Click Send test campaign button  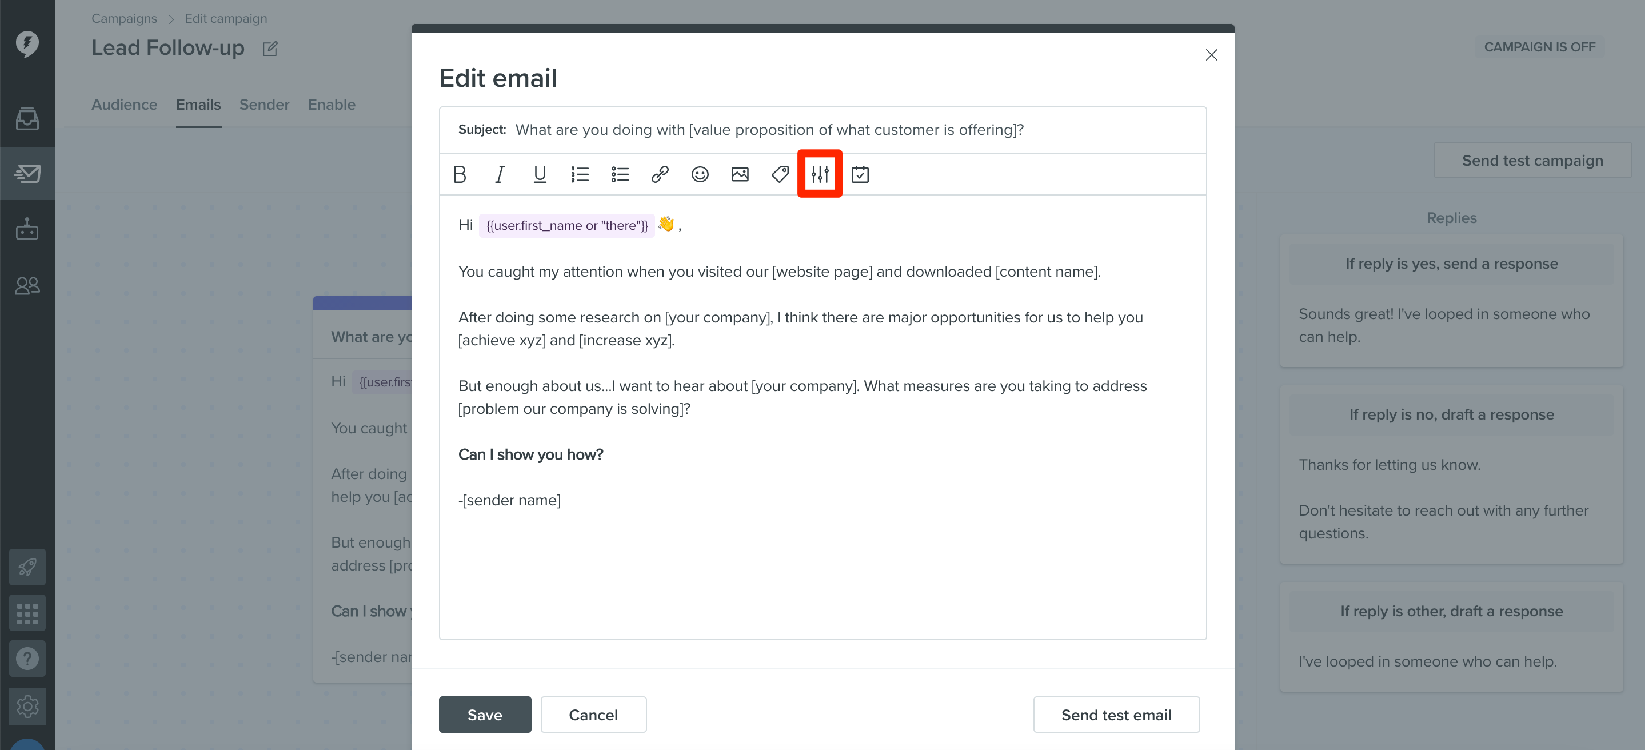[1532, 161]
